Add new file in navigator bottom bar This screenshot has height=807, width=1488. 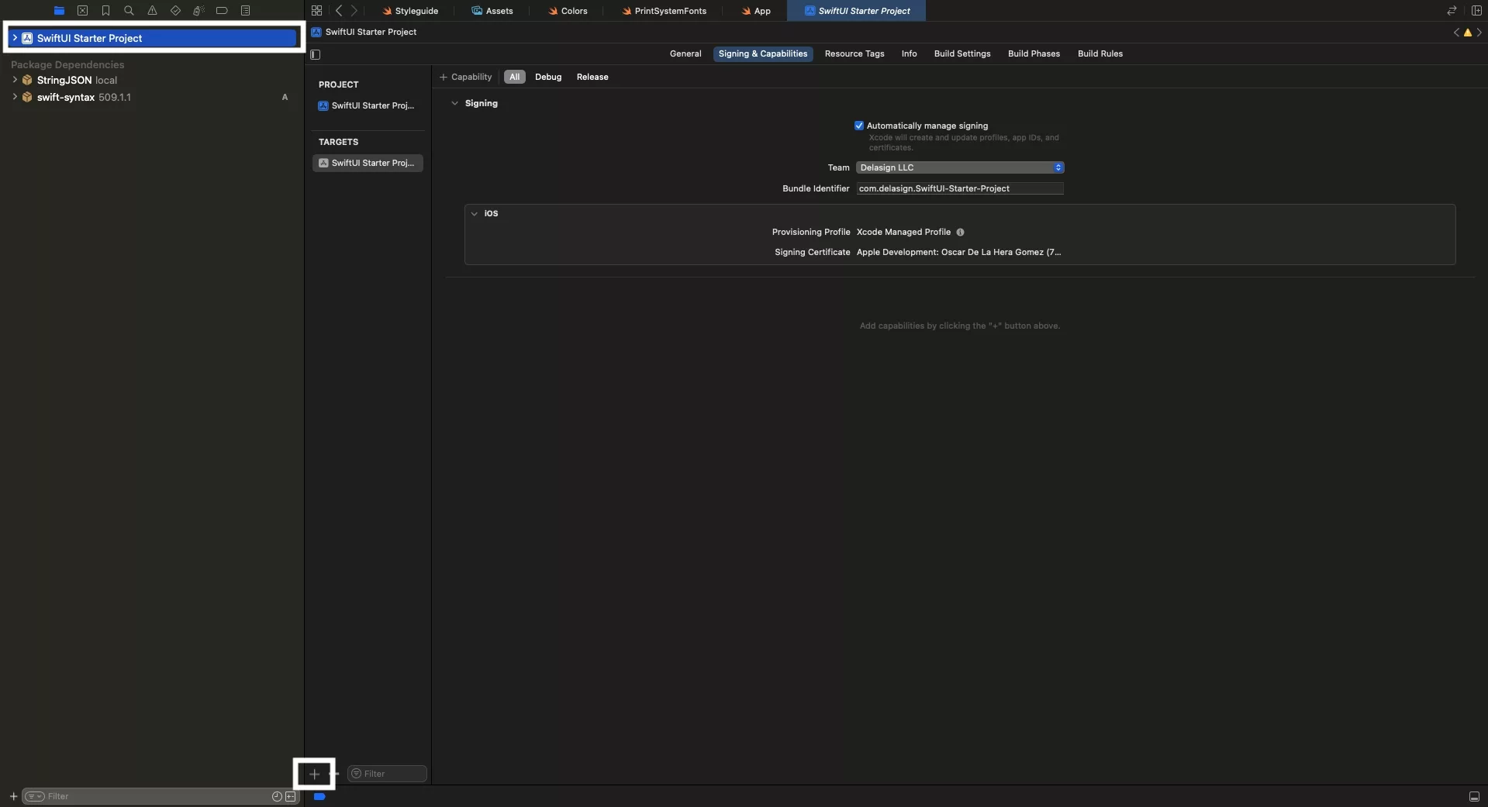pyautogui.click(x=13, y=796)
